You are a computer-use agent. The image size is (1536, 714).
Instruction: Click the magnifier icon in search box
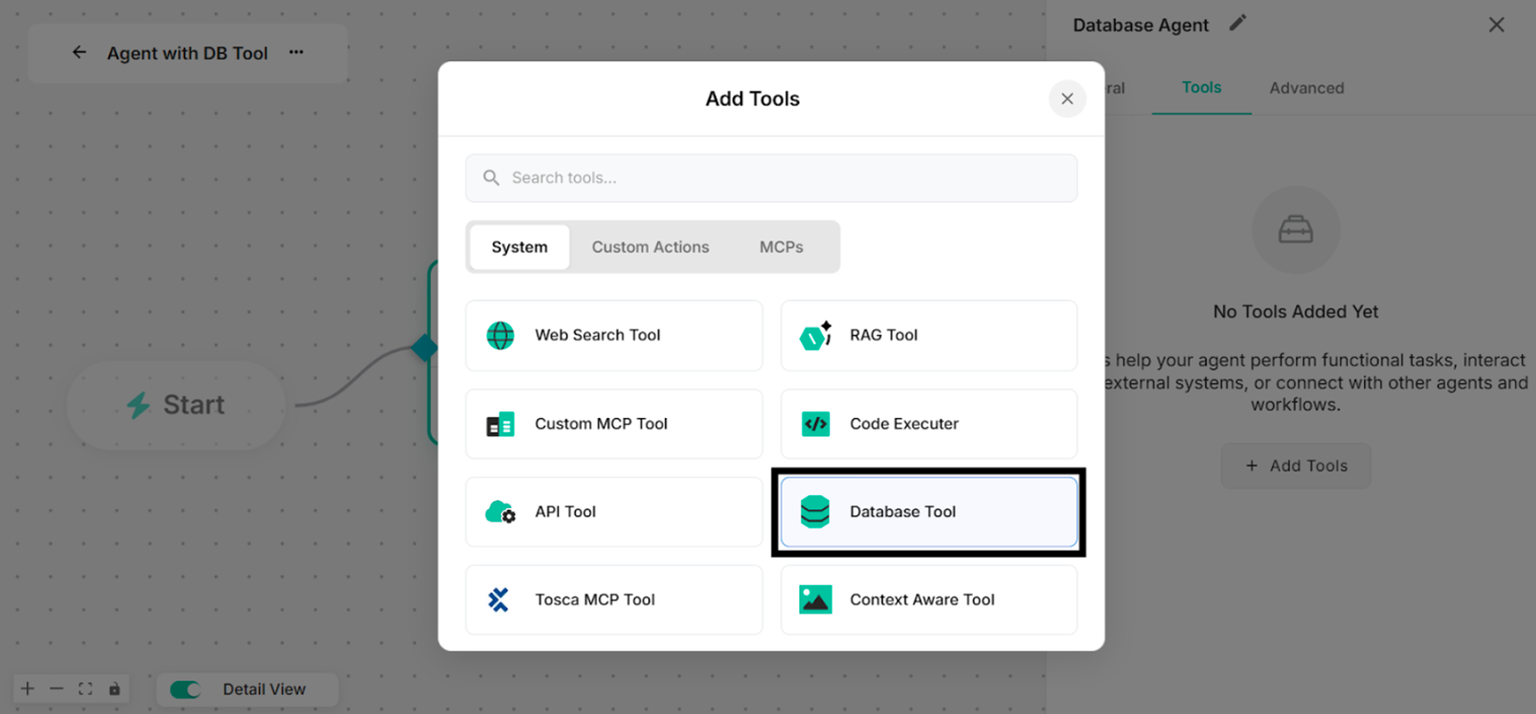pos(491,178)
